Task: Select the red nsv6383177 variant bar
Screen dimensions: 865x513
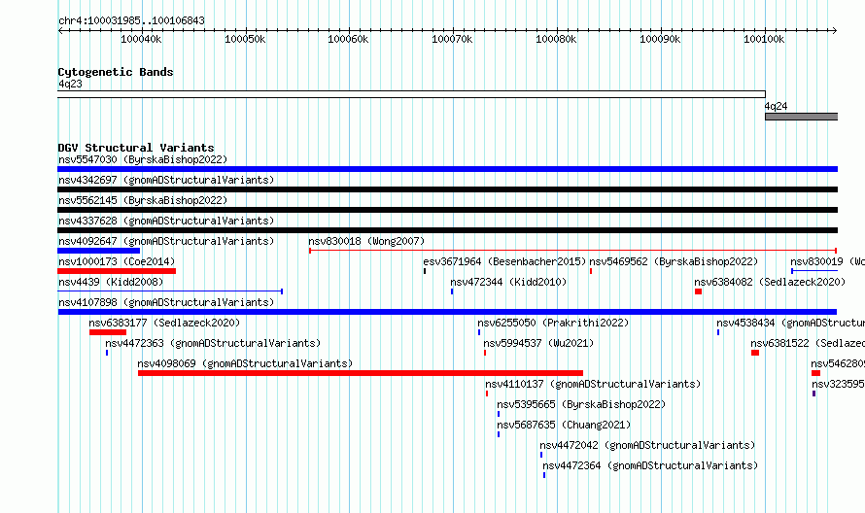Action: coord(108,332)
